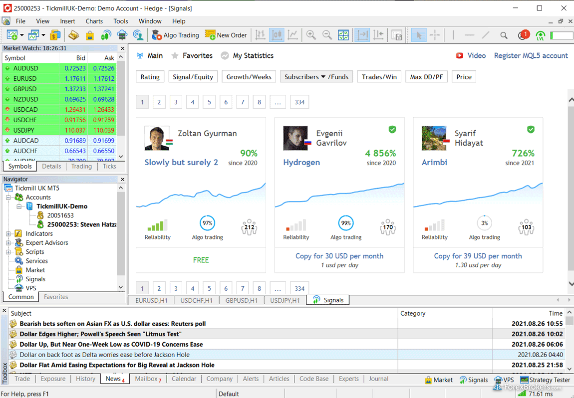The image size is (574, 398).
Task: Click the notifications icon with red badge
Action: pyautogui.click(x=523, y=35)
